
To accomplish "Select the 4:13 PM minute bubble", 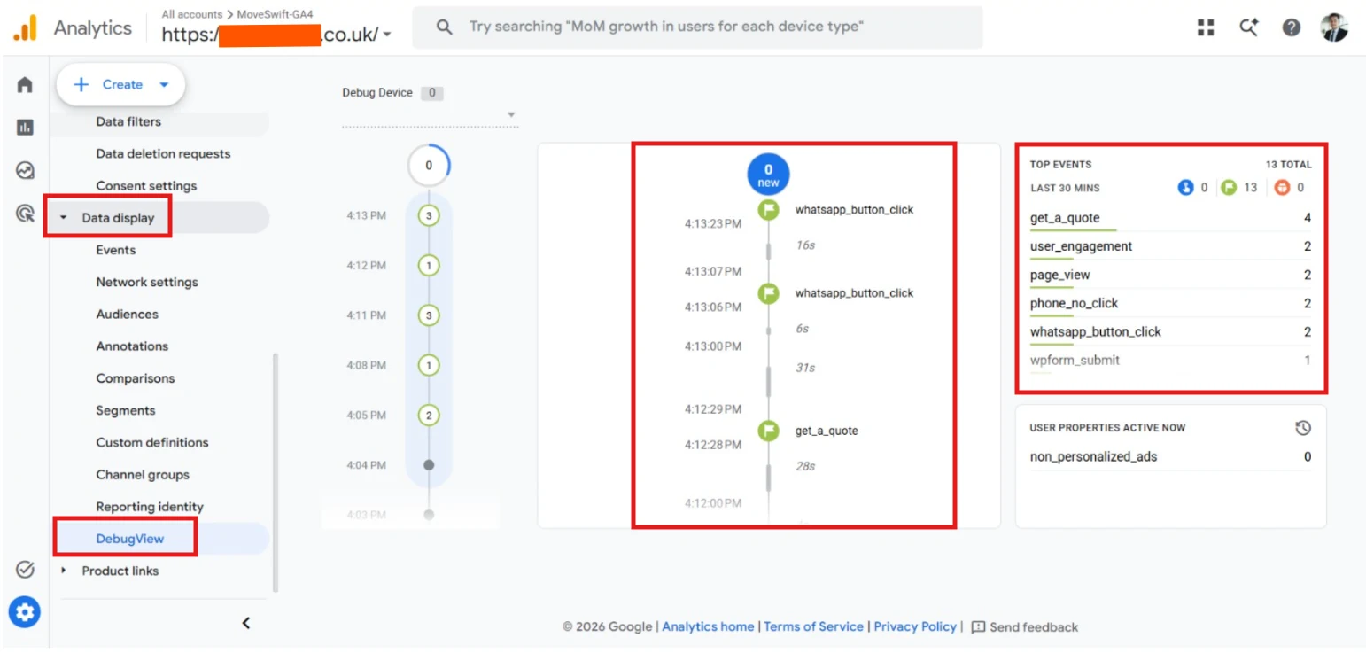I will (429, 215).
